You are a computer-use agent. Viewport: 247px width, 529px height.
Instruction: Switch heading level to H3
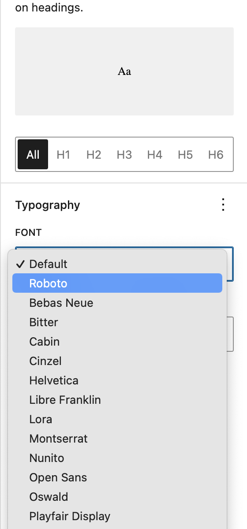pos(124,154)
